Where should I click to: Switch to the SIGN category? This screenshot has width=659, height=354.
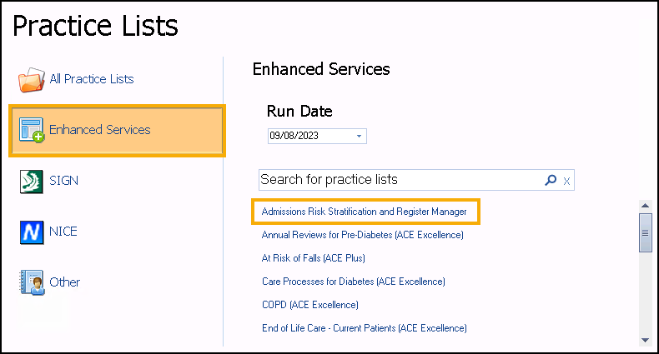click(x=64, y=181)
